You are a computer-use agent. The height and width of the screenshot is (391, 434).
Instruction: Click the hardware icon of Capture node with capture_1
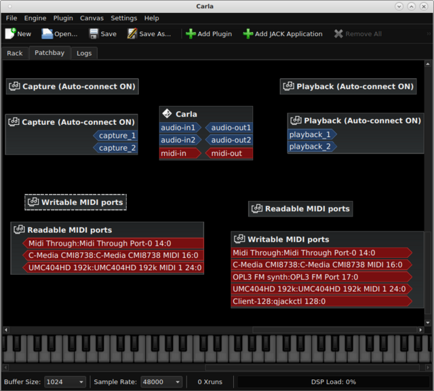[14, 122]
